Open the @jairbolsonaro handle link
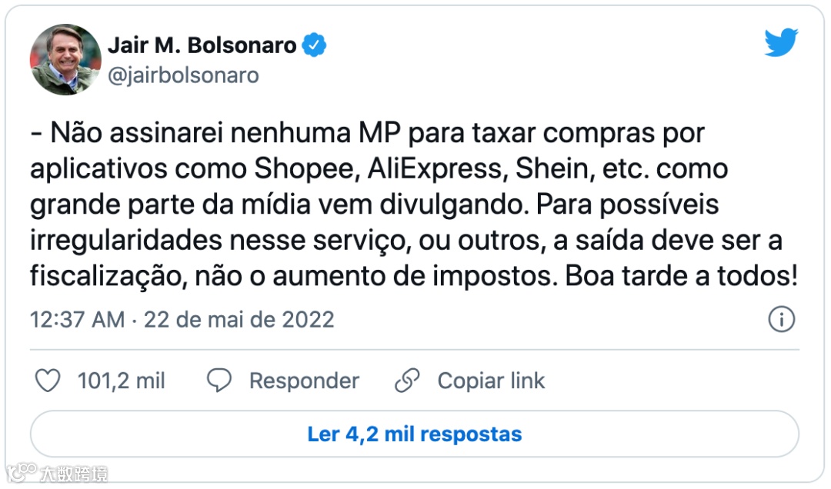 pos(183,75)
